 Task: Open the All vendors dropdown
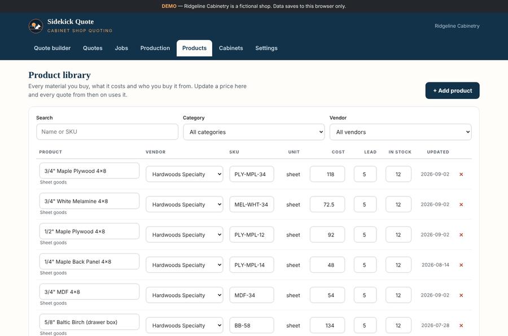pos(400,132)
